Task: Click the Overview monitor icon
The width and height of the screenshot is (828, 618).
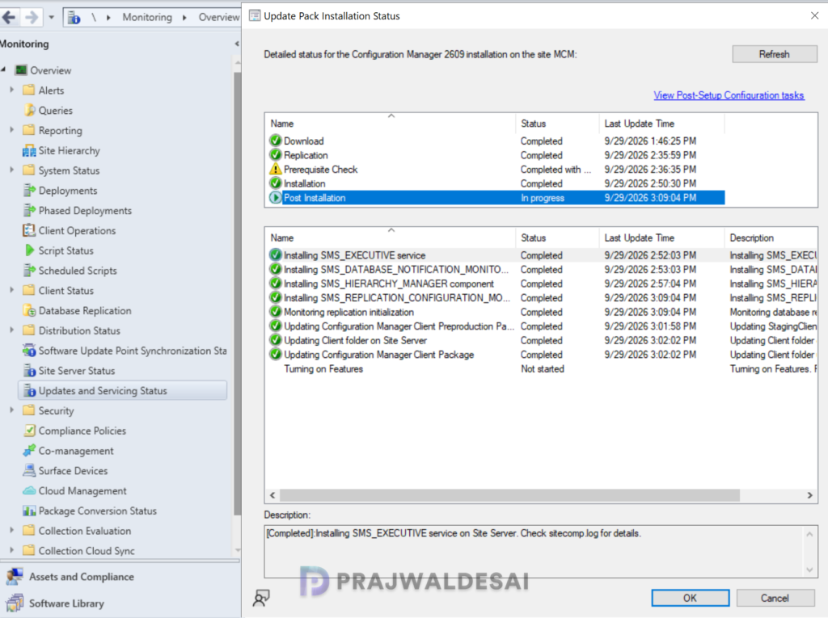Action: (21, 70)
